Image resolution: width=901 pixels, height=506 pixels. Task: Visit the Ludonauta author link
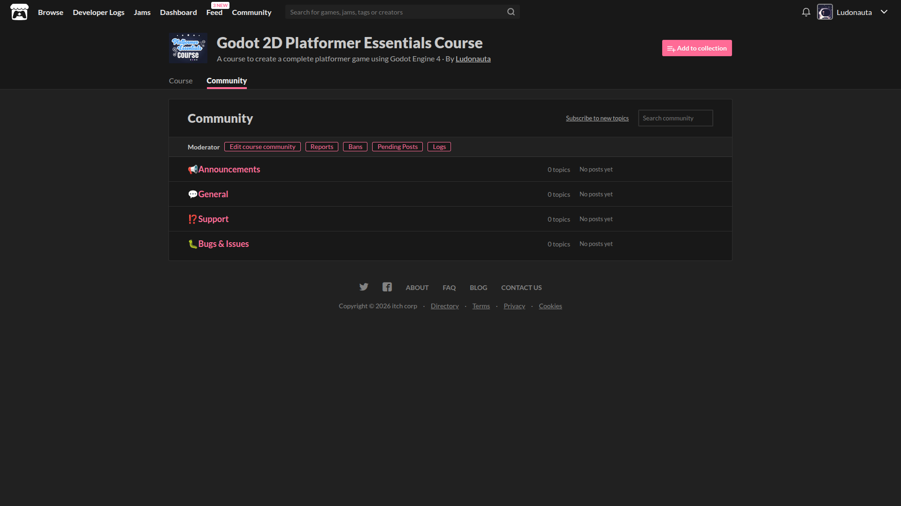point(473,59)
